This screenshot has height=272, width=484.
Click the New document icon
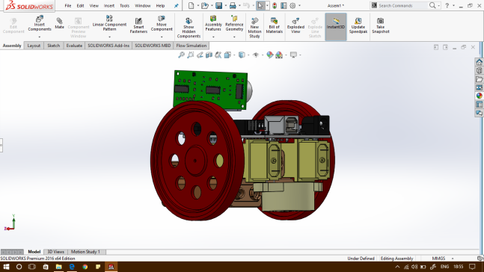[191, 5]
